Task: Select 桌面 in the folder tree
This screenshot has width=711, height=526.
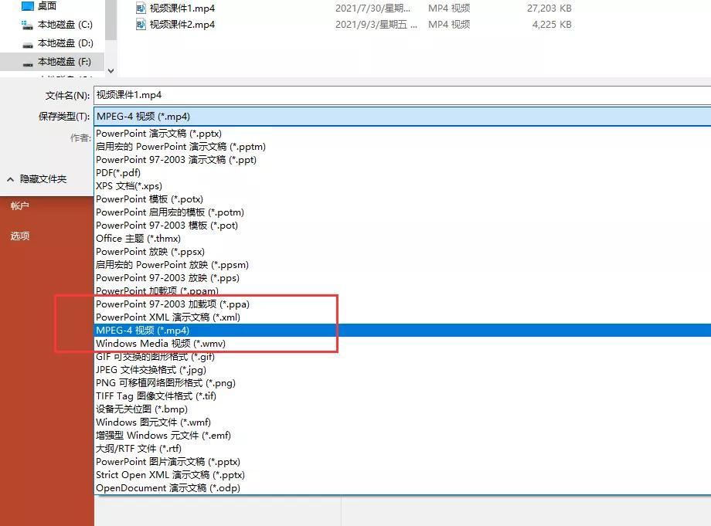Action: pos(46,6)
